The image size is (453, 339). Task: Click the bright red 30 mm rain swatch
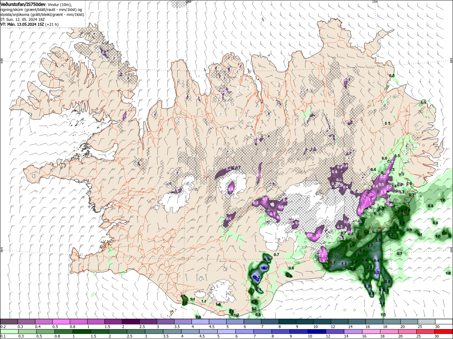444,332
